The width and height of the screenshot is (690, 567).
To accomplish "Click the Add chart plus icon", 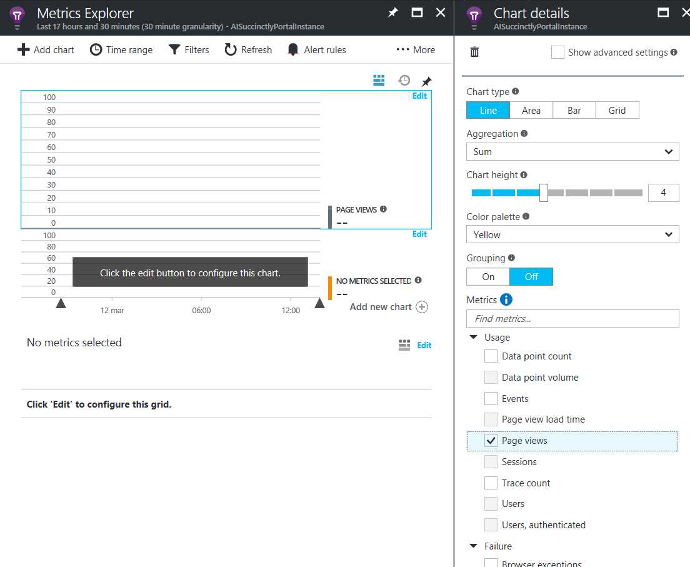I will [23, 49].
